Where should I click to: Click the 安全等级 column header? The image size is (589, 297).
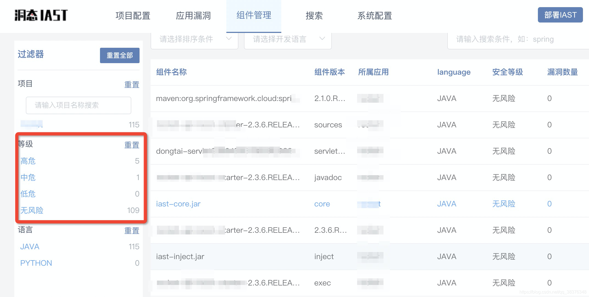[x=508, y=72]
